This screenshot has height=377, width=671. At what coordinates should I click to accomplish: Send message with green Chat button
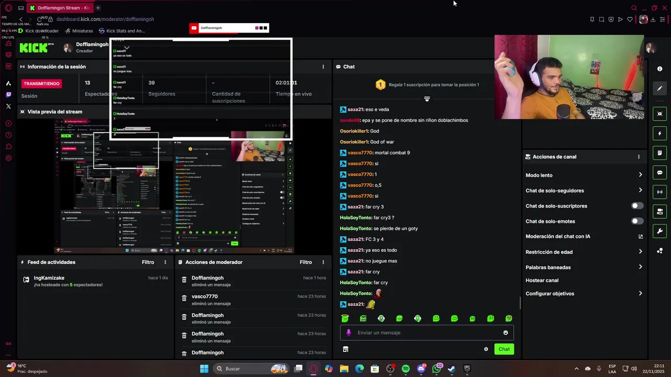coord(504,349)
